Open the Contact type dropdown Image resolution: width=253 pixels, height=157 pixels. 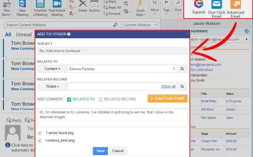point(52,69)
